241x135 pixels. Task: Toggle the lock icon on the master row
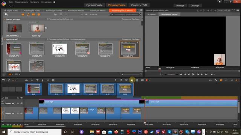(3, 98)
